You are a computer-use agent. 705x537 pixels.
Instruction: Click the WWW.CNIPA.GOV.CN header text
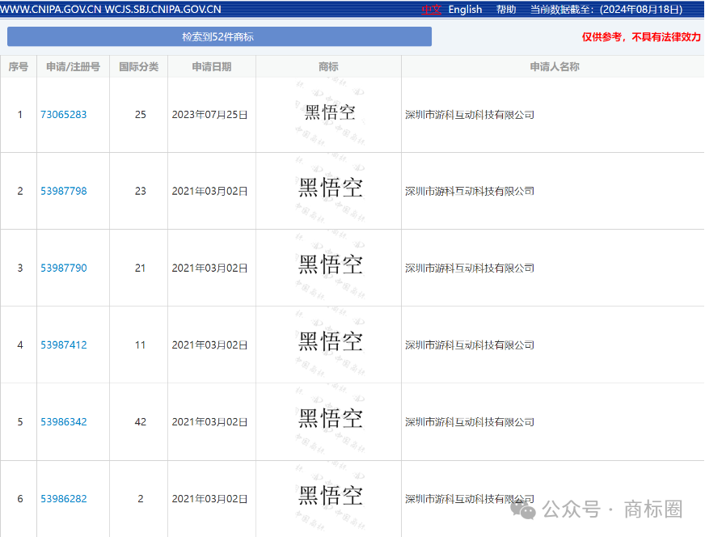click(x=51, y=10)
